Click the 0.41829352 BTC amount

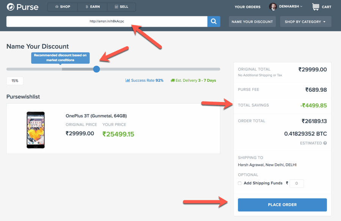click(305, 133)
